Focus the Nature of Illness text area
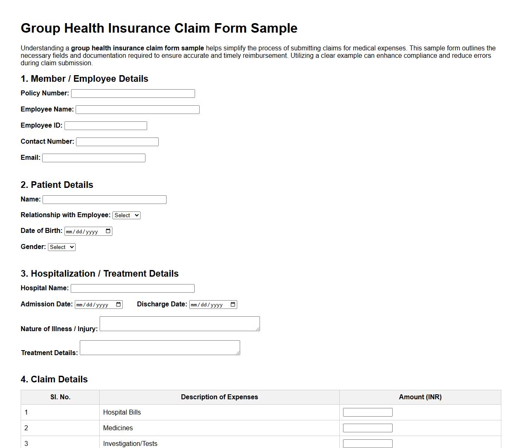 (179, 323)
